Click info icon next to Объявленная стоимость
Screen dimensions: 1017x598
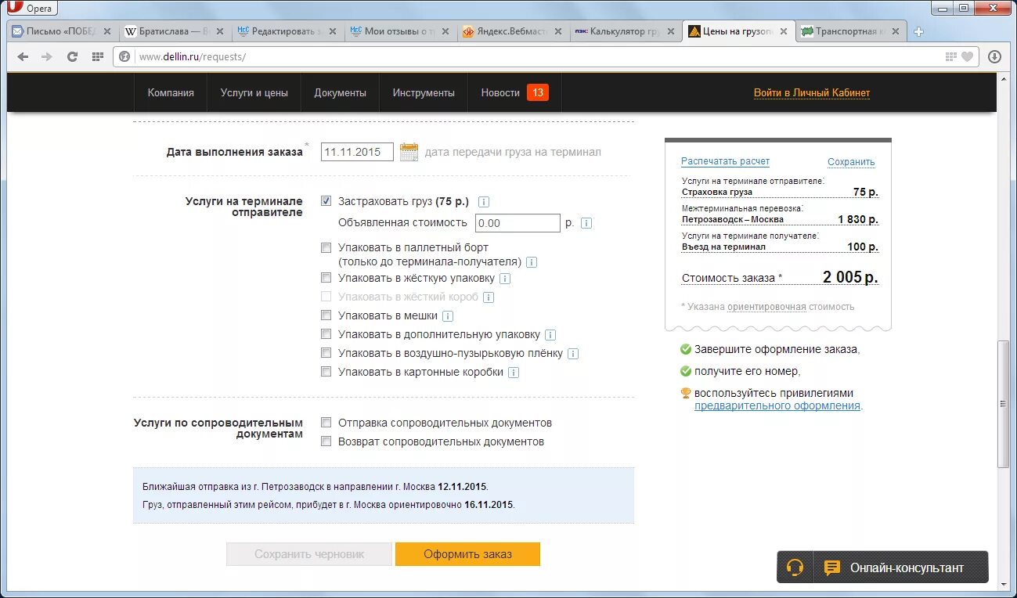coord(586,223)
